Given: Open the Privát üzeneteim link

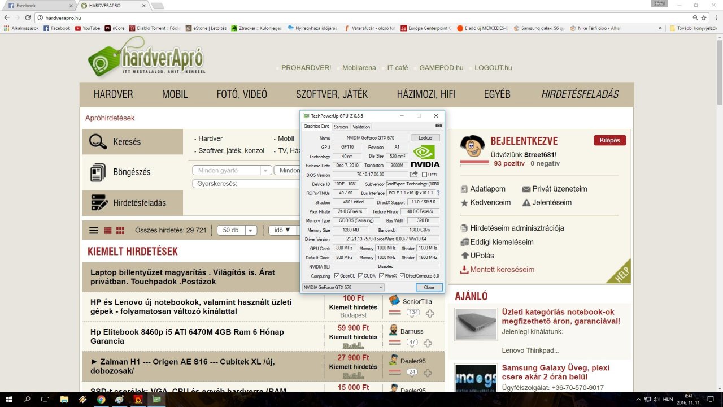Looking at the screenshot, I should 560,189.
